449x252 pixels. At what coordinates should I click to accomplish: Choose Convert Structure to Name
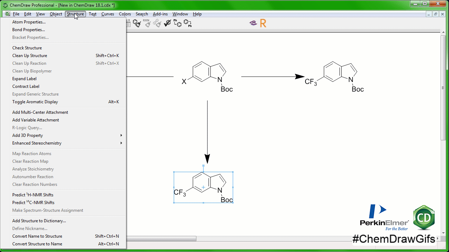(x=37, y=244)
